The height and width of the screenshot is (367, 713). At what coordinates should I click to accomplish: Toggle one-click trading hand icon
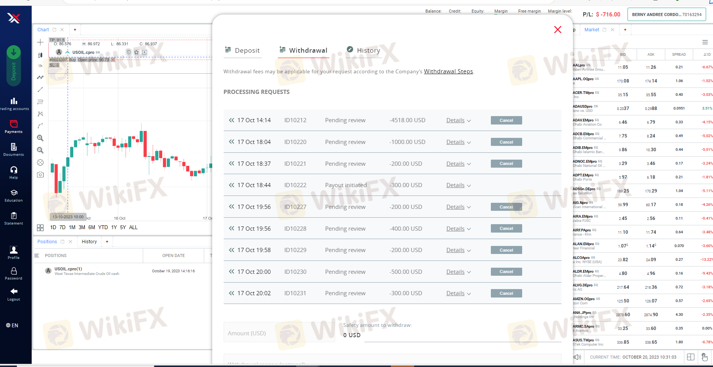tap(705, 357)
